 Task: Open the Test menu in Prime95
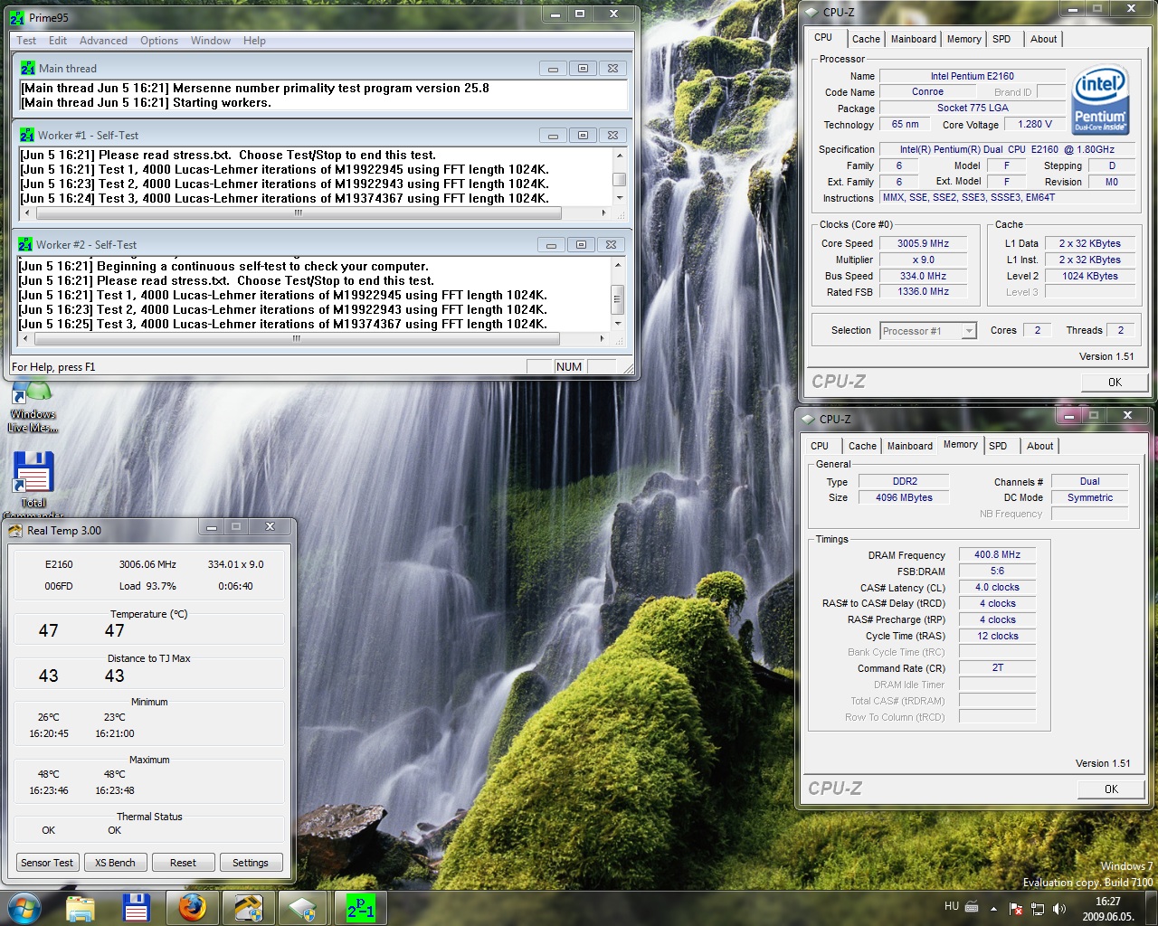coord(26,41)
